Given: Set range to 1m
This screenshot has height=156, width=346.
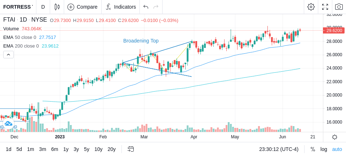Looking at the screenshot, I should click(x=30, y=150).
